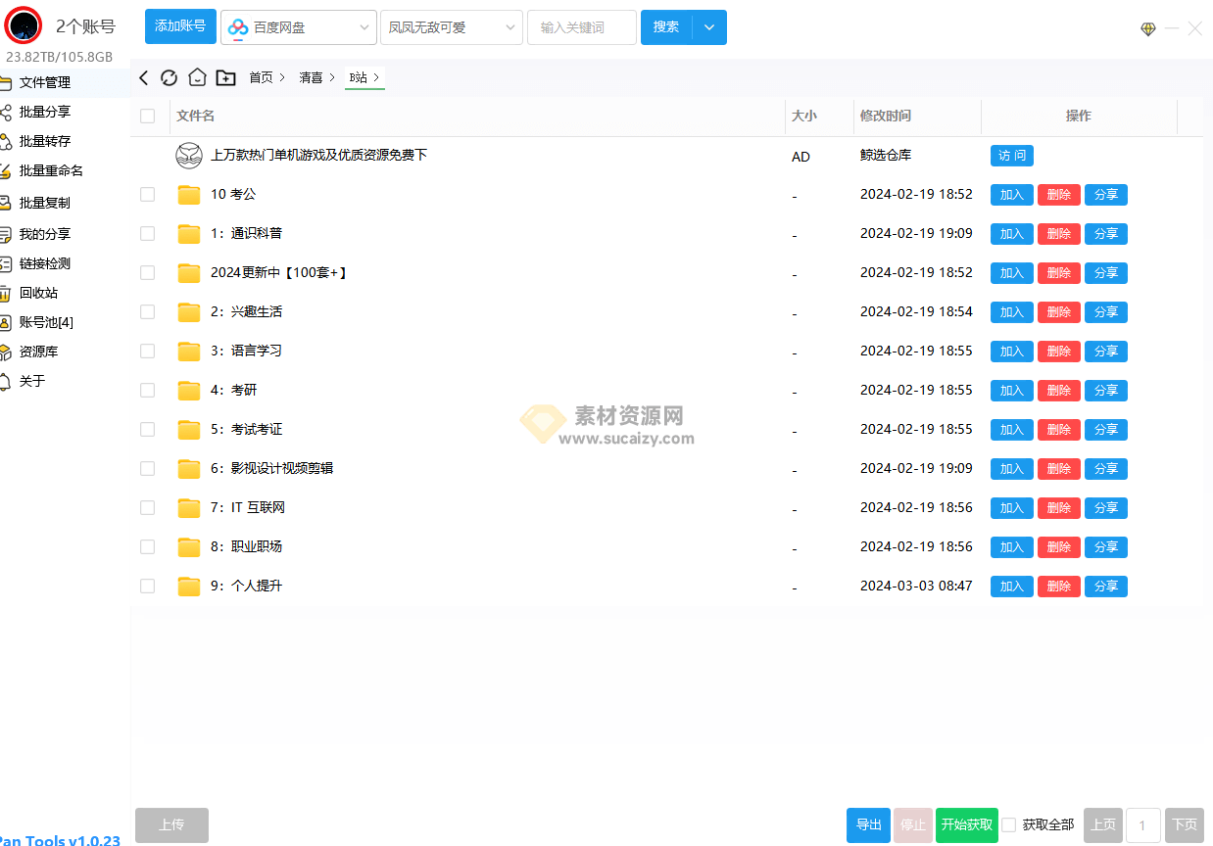Viewport: 1213px width, 846px height.
Task: Switch to 清喜 in the breadcrumb path
Action: 312,76
